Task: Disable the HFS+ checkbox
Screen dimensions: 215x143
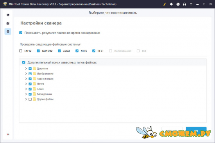Action: (94, 51)
